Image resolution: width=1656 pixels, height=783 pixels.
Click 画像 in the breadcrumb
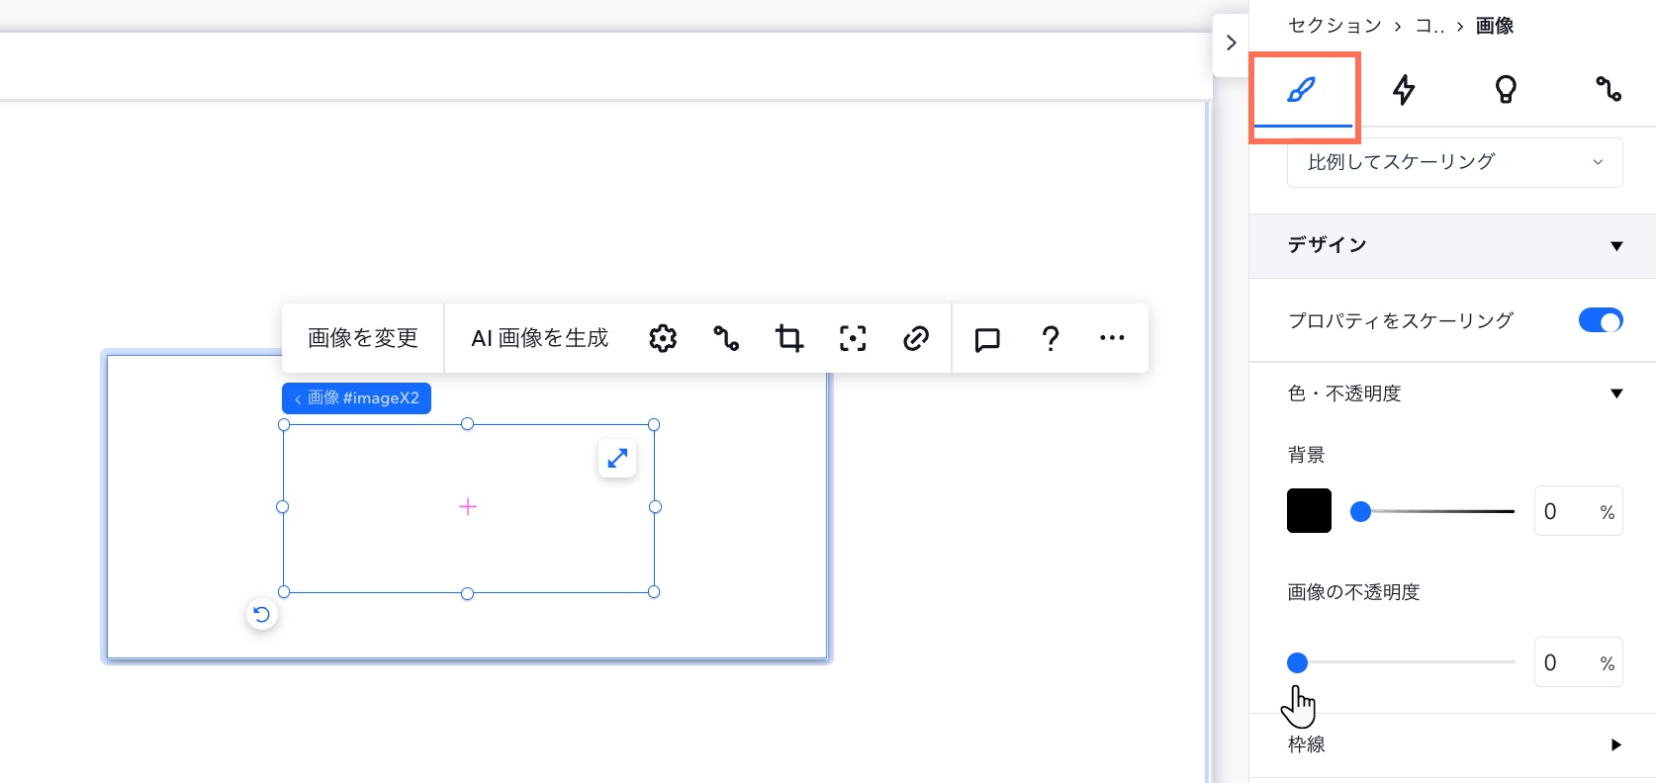(x=1495, y=26)
